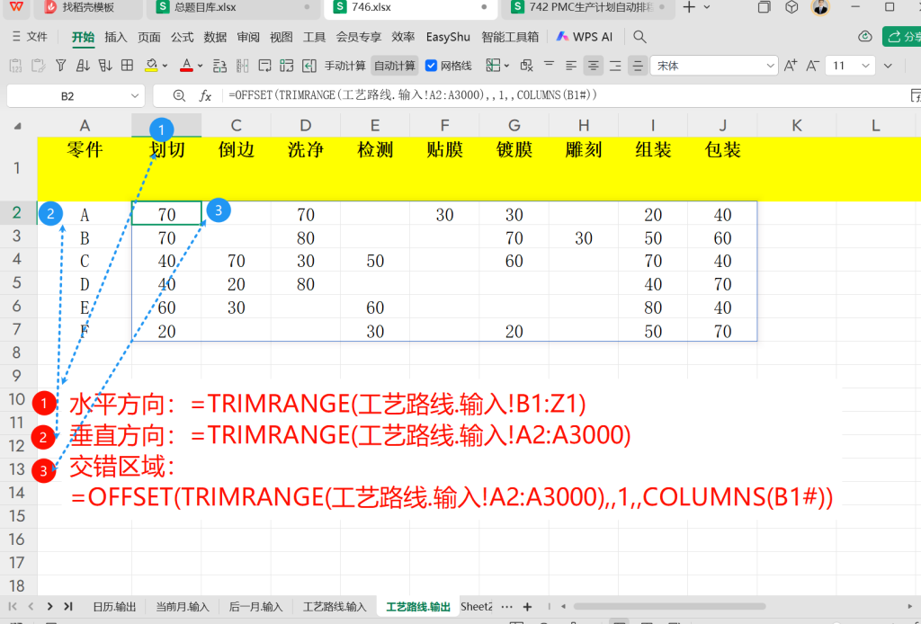Click the find and replace icon
921x624 pixels.
click(x=527, y=66)
